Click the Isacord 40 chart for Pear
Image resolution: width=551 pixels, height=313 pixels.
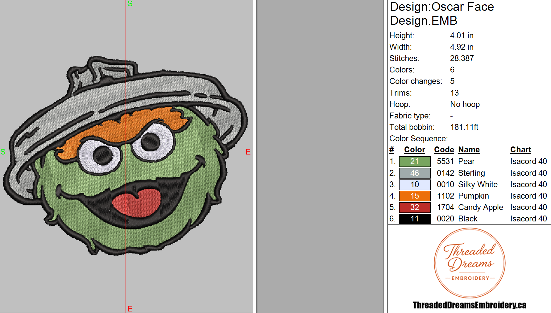(x=528, y=161)
